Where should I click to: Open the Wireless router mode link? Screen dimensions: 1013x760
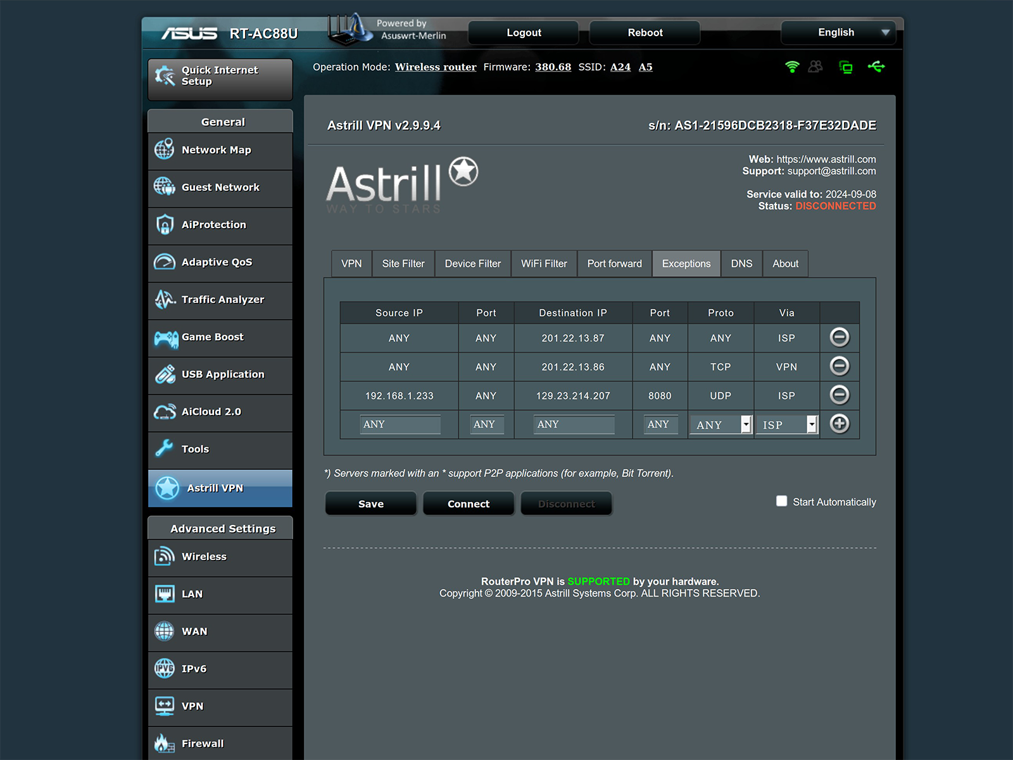[x=436, y=67]
